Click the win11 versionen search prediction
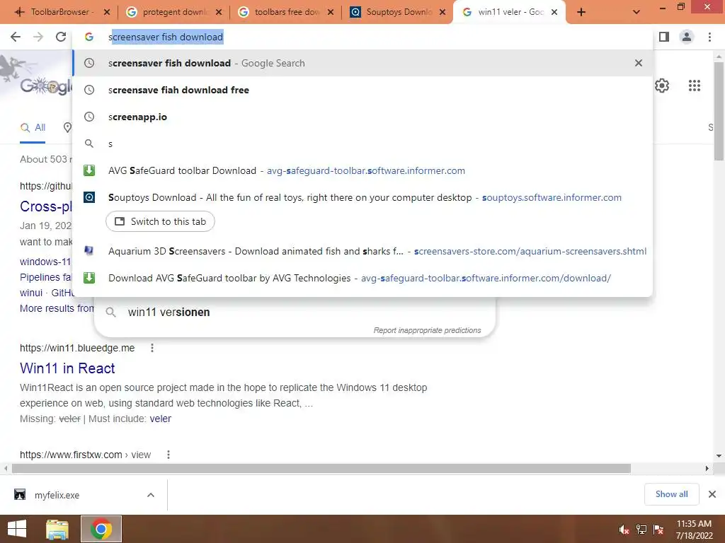 tap(169, 312)
